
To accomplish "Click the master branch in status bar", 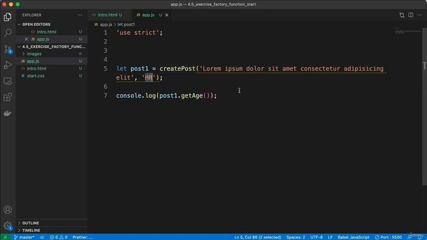I will coord(24,237).
